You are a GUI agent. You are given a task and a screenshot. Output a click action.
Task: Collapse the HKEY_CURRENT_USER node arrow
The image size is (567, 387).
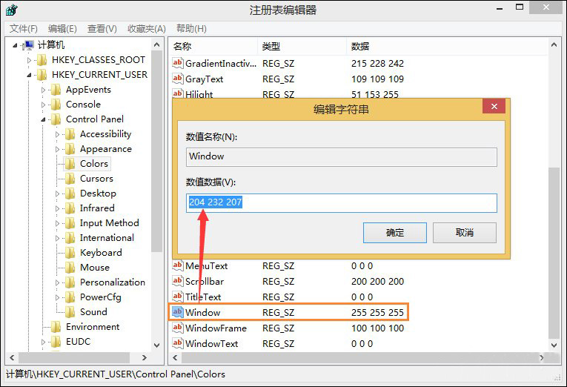point(29,75)
